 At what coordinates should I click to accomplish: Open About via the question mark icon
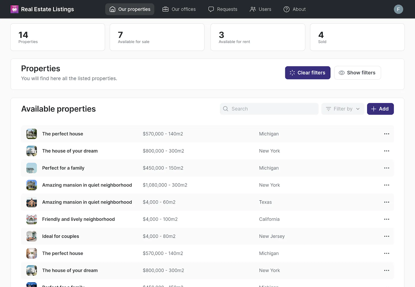point(286,9)
